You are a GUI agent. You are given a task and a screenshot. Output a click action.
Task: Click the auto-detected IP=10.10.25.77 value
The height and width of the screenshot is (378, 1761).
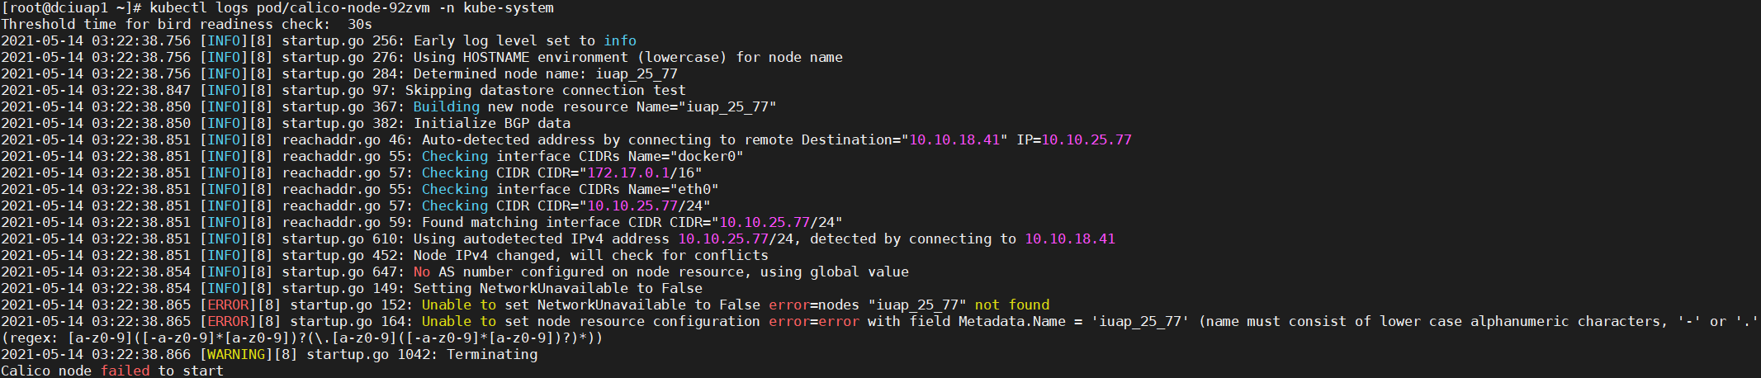pyautogui.click(x=1074, y=139)
